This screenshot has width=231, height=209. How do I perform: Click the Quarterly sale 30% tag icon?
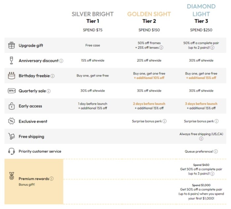point(12,91)
